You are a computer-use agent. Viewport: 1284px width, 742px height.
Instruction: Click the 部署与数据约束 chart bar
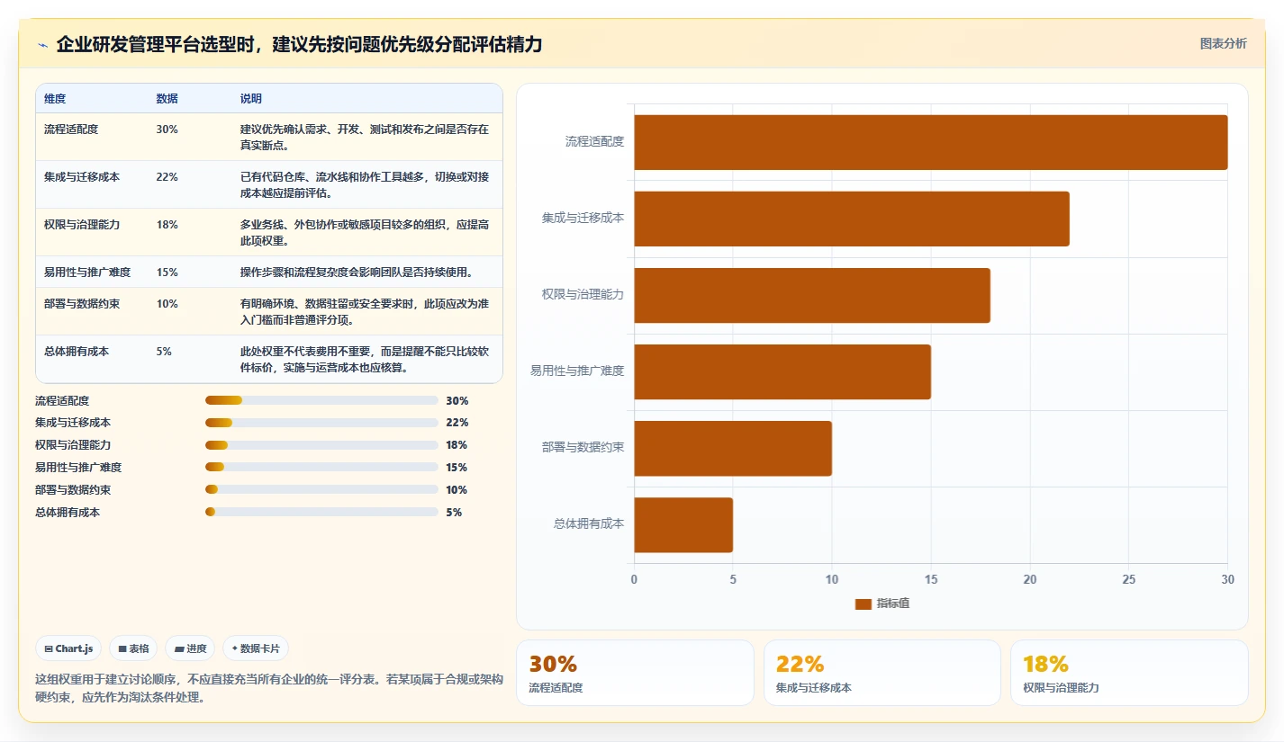[x=733, y=448]
